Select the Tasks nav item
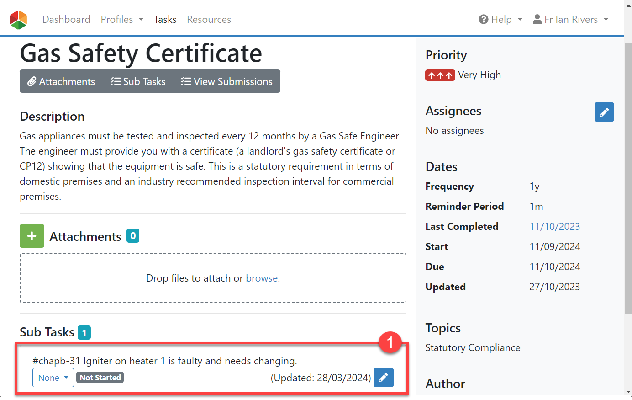 (x=165, y=20)
